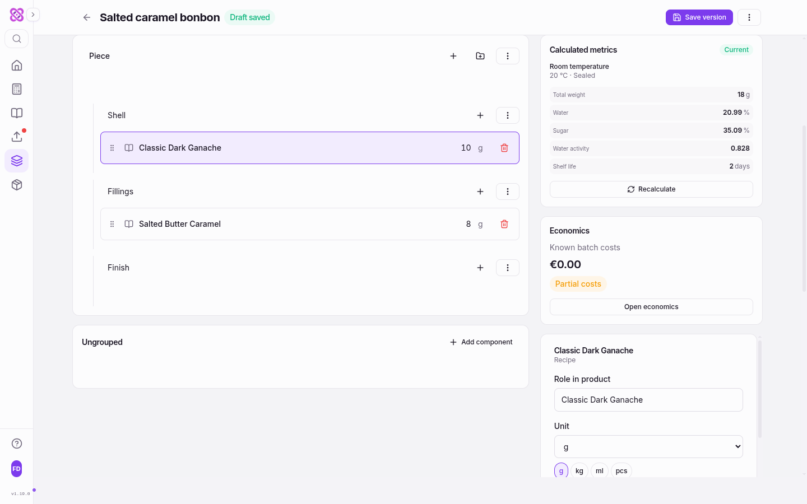The width and height of the screenshot is (807, 504).
Task: Select the g unit chip
Action: pyautogui.click(x=561, y=471)
